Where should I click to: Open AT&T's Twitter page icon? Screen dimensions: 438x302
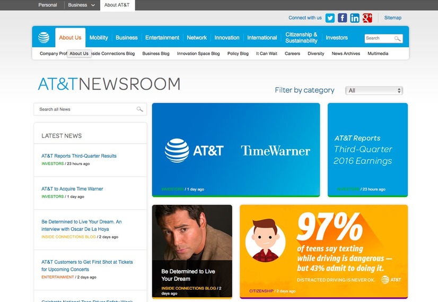tap(330, 18)
